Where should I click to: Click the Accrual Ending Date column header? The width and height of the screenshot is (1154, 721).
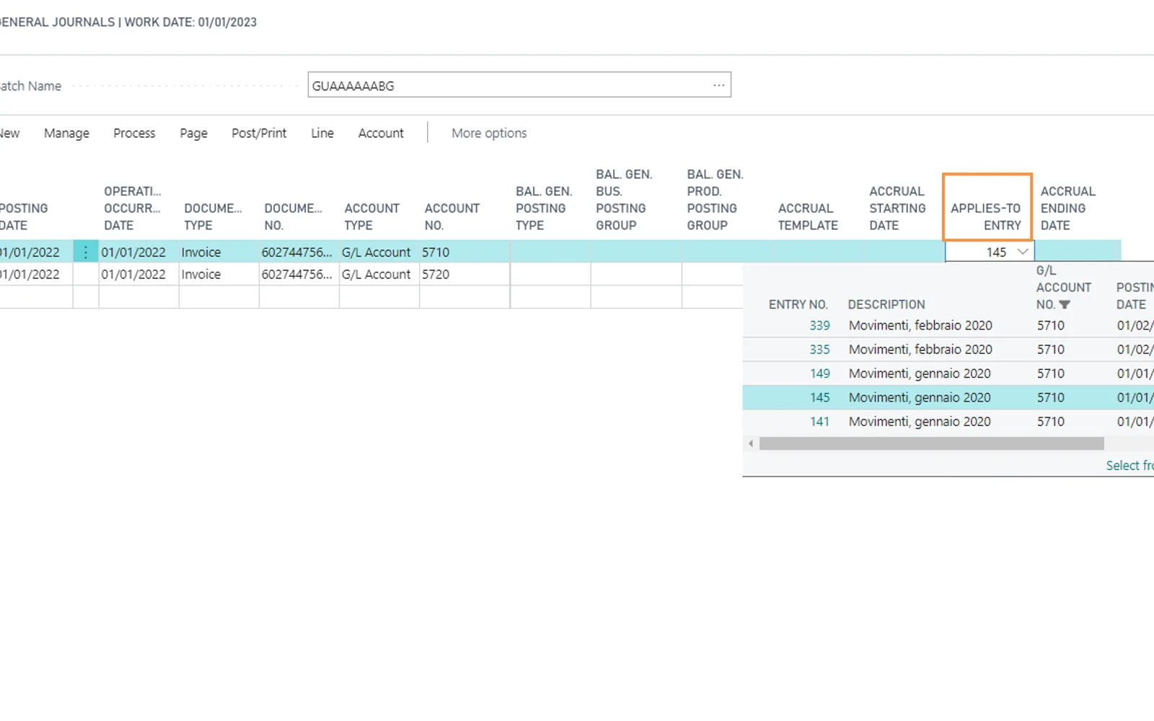click(1067, 208)
